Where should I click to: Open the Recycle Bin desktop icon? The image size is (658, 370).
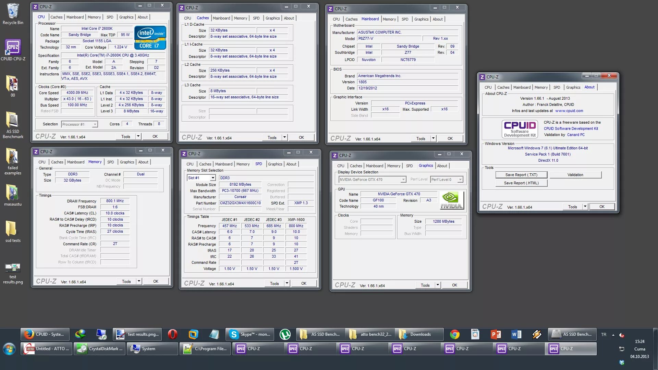(x=13, y=12)
